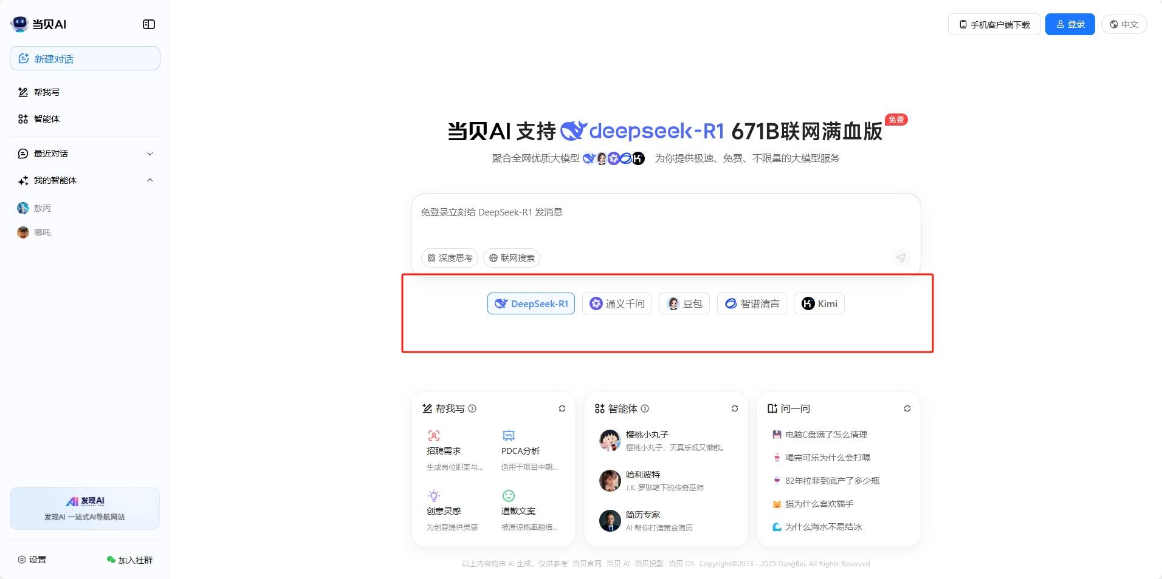The width and height of the screenshot is (1162, 579).
Task: Select the DeepSeek-R1 model
Action: click(531, 303)
